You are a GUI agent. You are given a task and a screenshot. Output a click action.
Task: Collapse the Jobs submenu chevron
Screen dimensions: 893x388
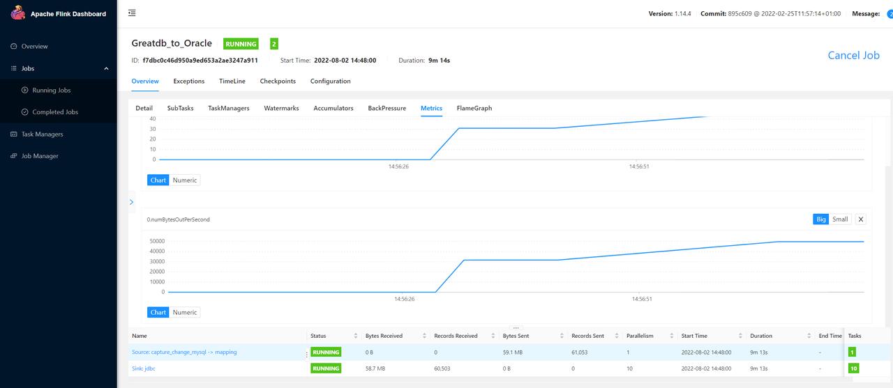tap(107, 68)
